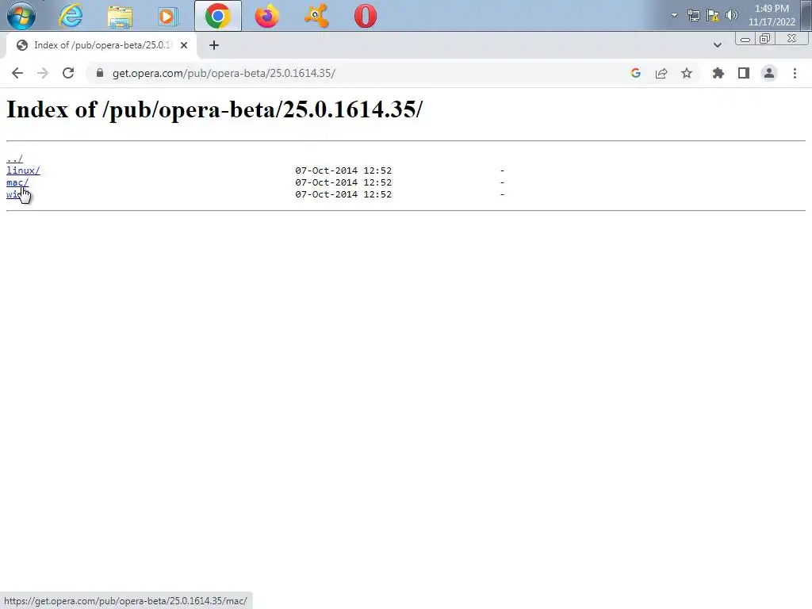Click the Google icon in address bar
The height and width of the screenshot is (609, 812).
click(636, 73)
